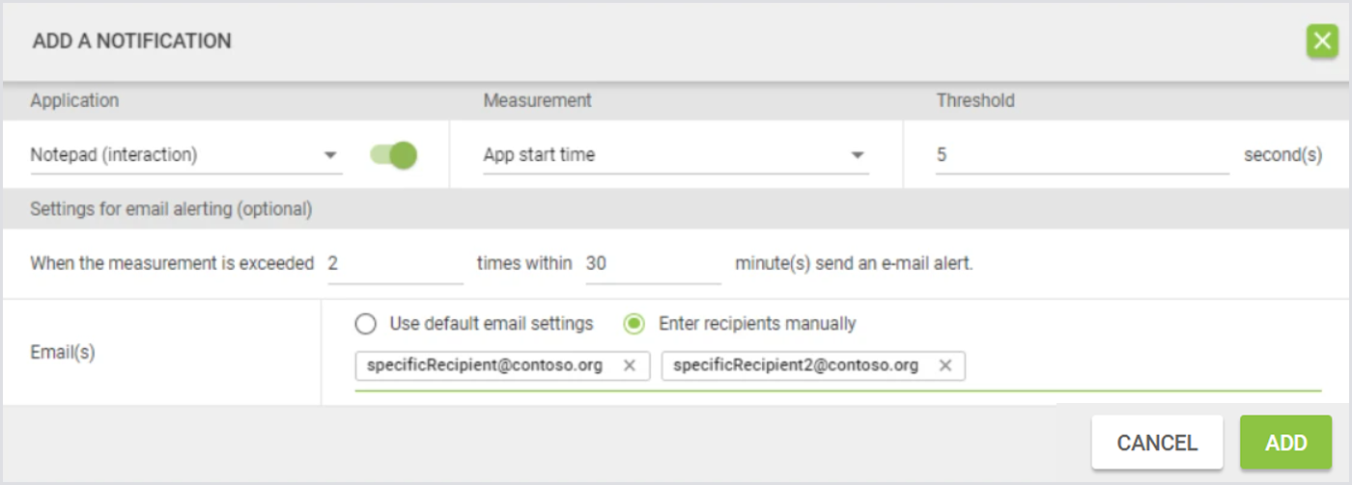This screenshot has width=1352, height=485.
Task: Focus the Threshold seconds input field
Action: 1082,155
